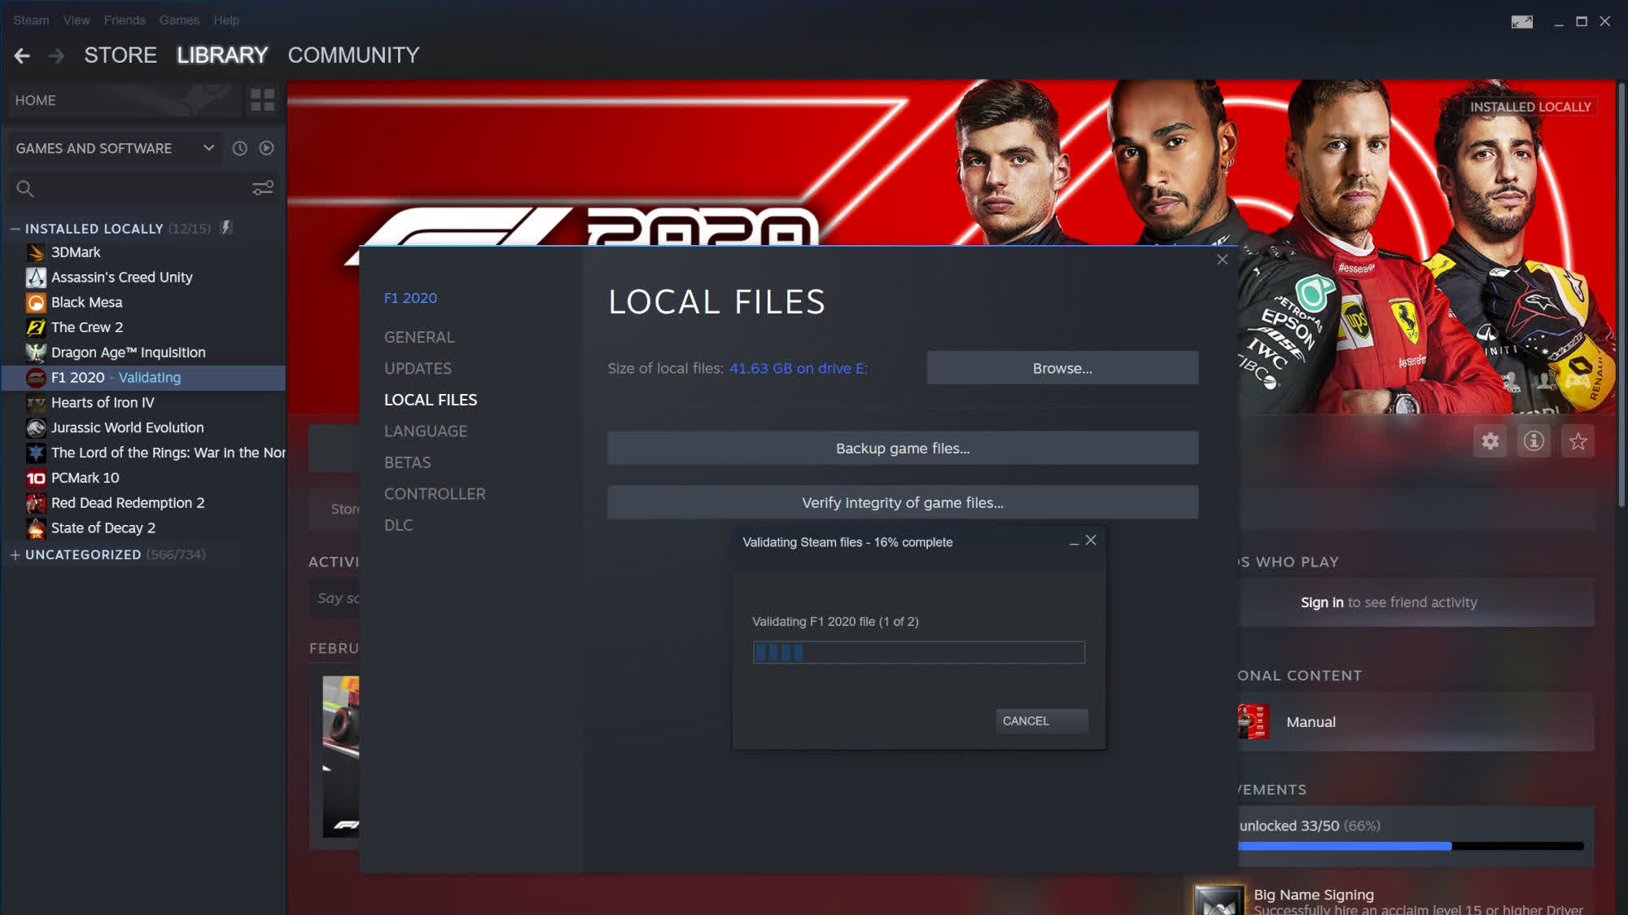Click the Steam grid view icon in library
This screenshot has width=1628, height=915.
(263, 99)
